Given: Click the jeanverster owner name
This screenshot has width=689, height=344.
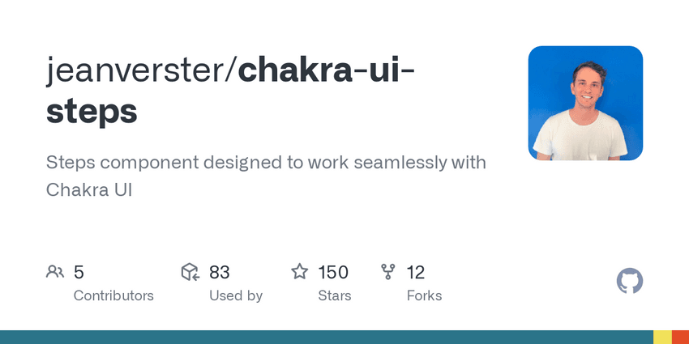Looking at the screenshot, I should click(x=138, y=70).
